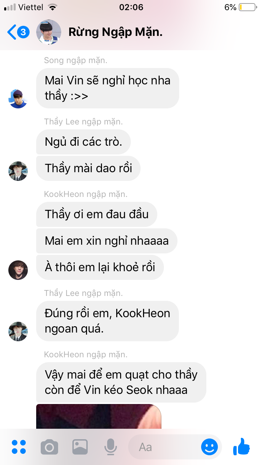This screenshot has width=261, height=465.
Task: Send a thumbs-up like
Action: [x=242, y=447]
